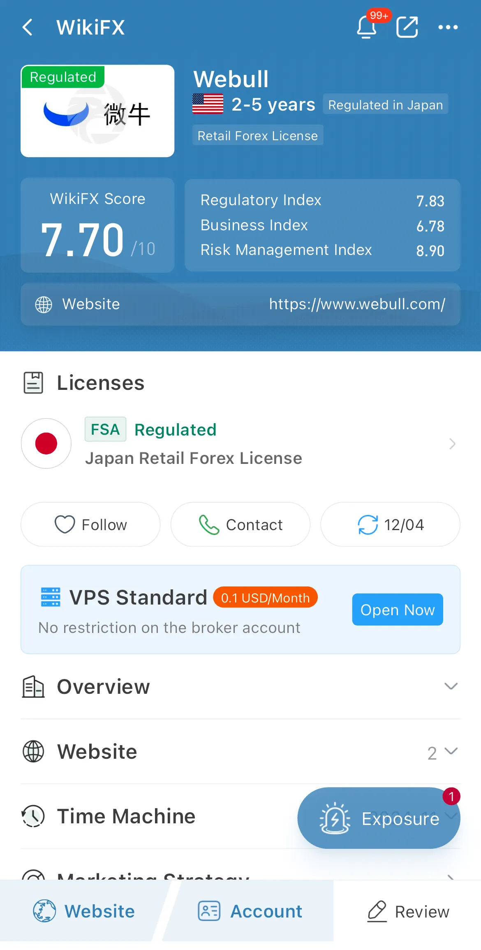The image size is (481, 950).
Task: Tap the VPS Standard server icon
Action: (51, 597)
